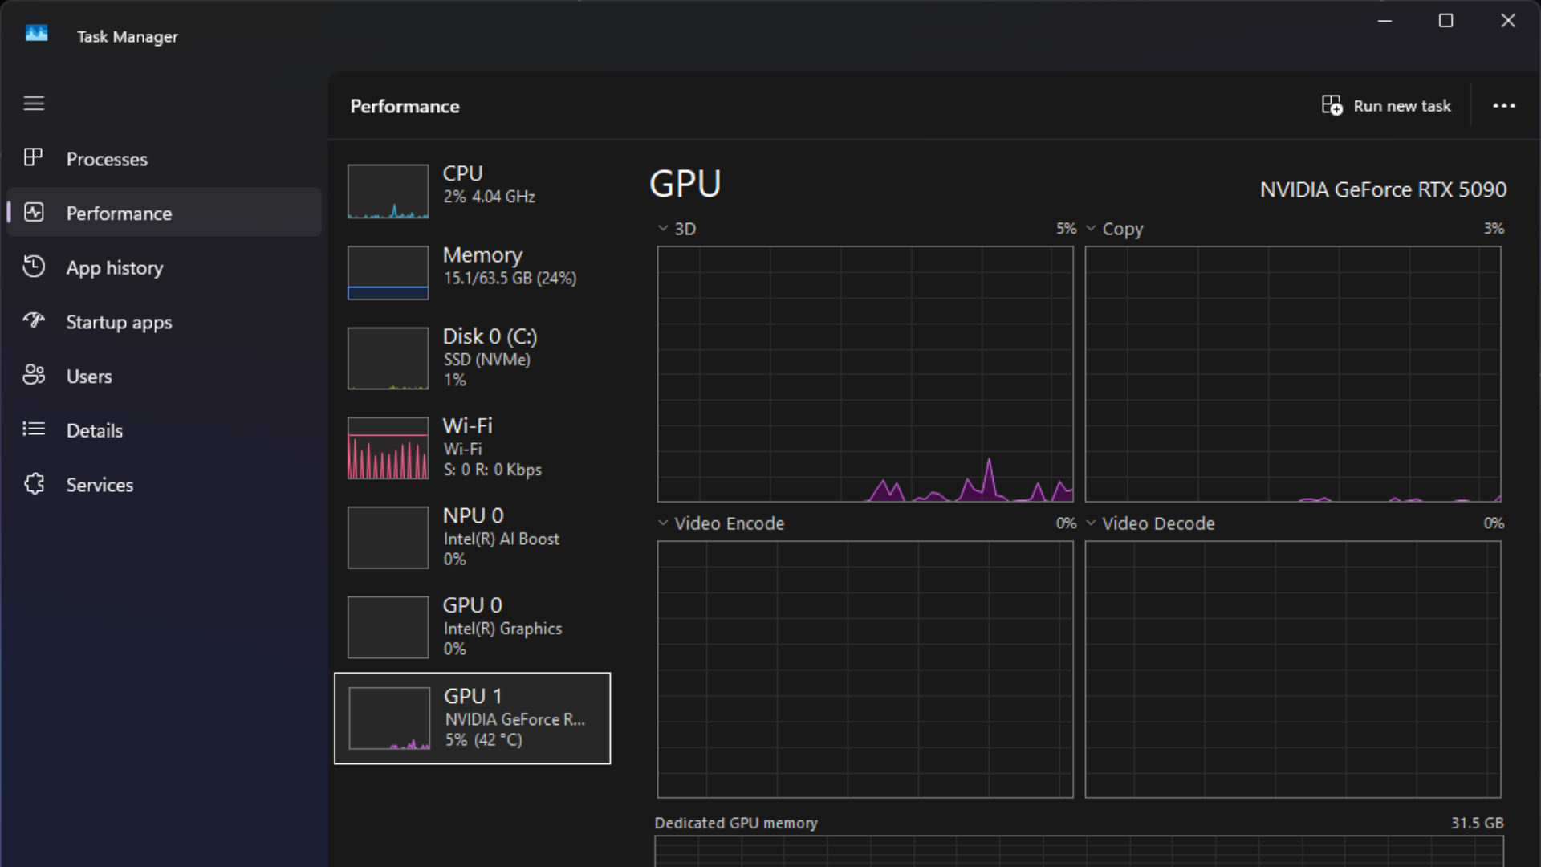
Task: Click the Run new task button
Action: click(x=1387, y=105)
